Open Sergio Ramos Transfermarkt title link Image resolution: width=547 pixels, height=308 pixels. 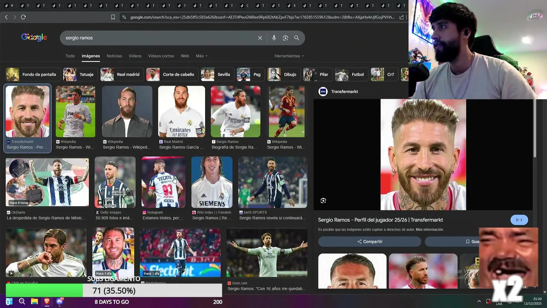click(x=380, y=220)
